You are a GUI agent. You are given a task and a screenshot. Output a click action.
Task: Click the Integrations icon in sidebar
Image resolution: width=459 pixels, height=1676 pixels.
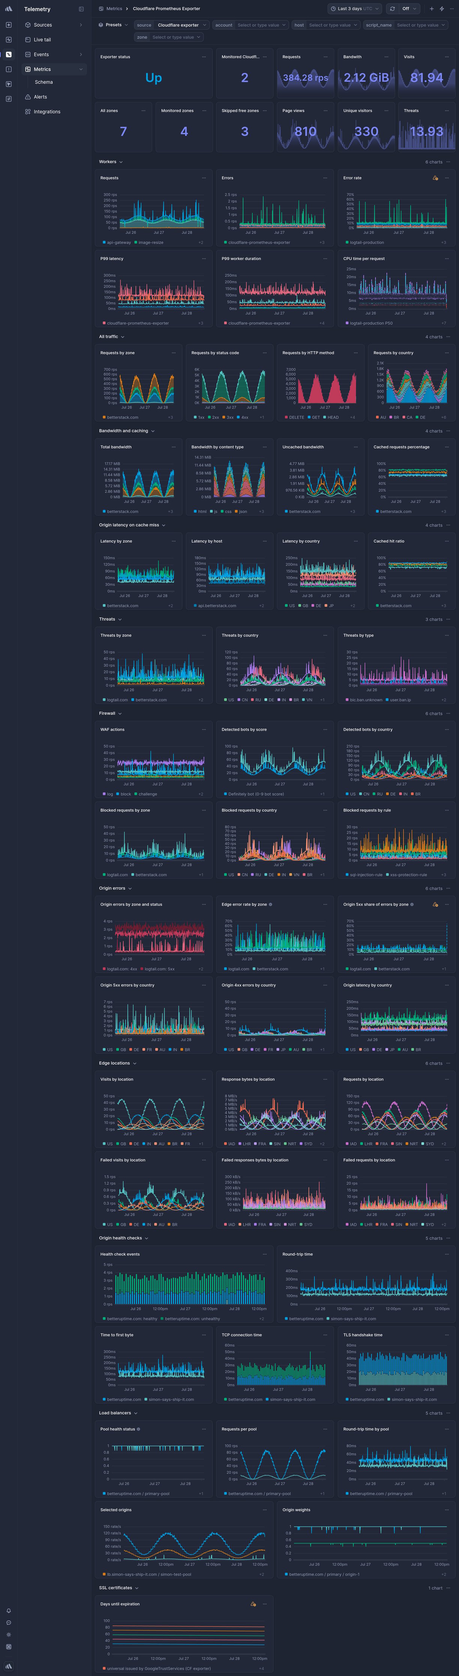tap(28, 112)
